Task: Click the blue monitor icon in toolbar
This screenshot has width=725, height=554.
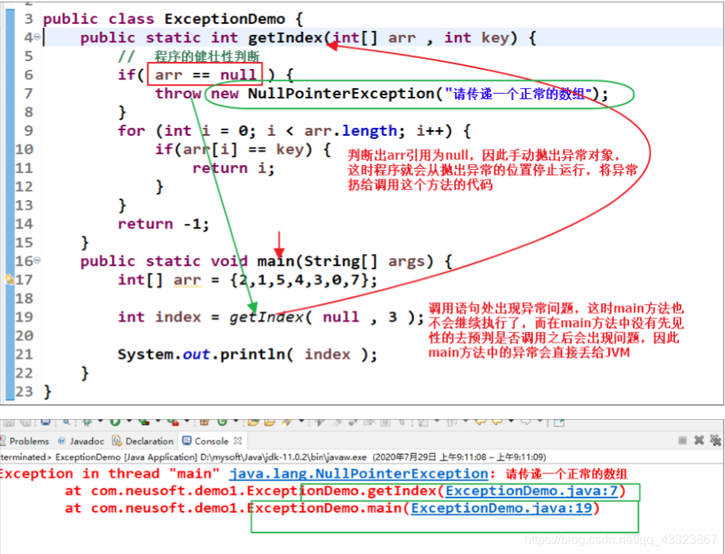Action: (45, 421)
